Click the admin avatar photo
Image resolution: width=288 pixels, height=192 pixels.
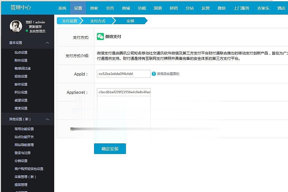tap(16, 26)
